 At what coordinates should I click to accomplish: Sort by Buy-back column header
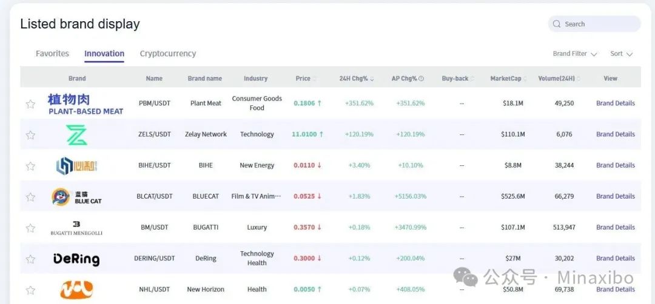(458, 78)
